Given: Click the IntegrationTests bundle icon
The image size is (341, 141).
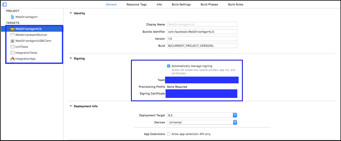Looking at the screenshot, I should [x=12, y=53].
